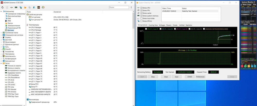Launch System Stability Test via flame toolbar icon

[x=25, y=7]
